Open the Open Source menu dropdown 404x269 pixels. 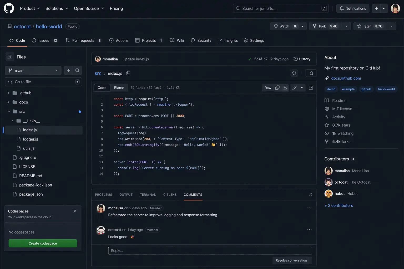click(x=89, y=8)
